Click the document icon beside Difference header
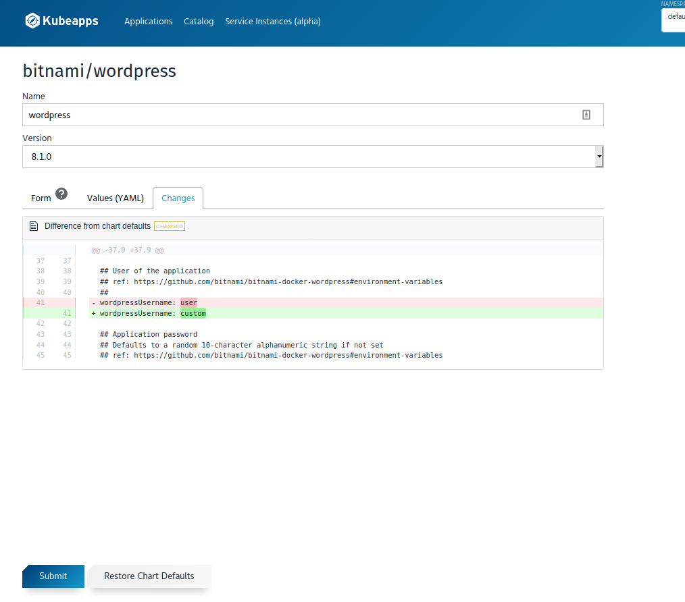 pos(34,226)
